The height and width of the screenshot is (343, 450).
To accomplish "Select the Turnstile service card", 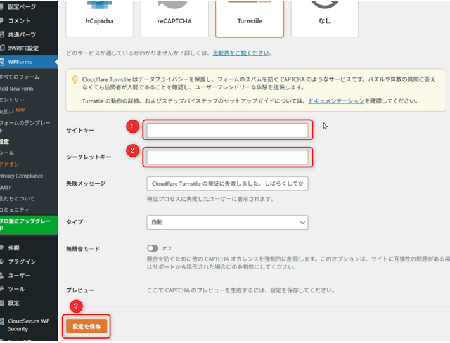I will tap(250, 18).
